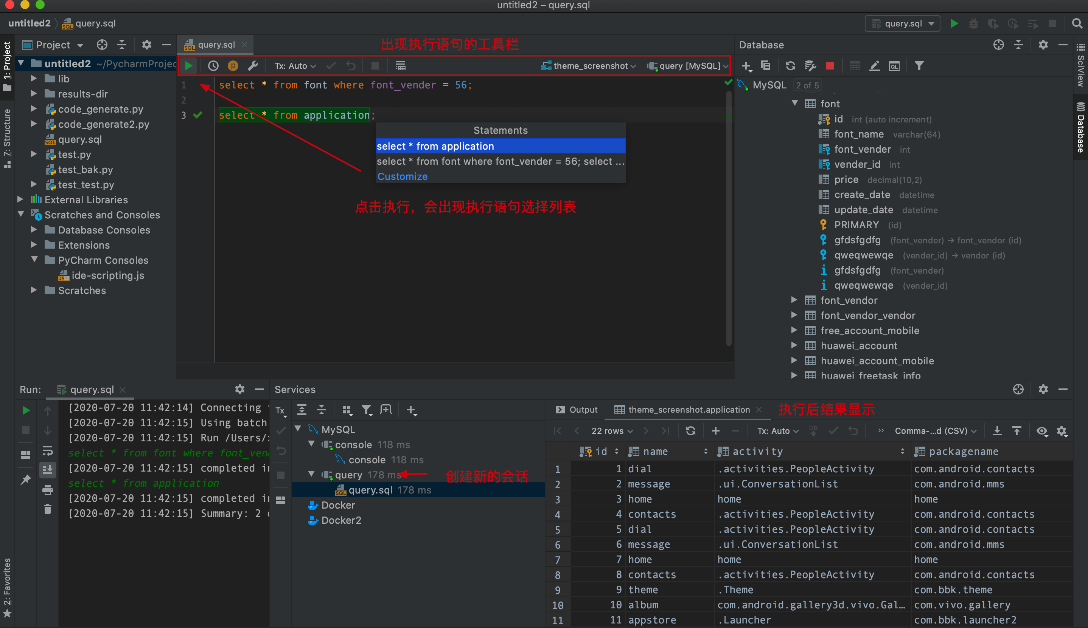Collapse all in Services toolbar

322,409
